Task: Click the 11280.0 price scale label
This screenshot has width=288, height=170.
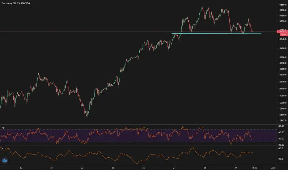Action: pos(282,69)
